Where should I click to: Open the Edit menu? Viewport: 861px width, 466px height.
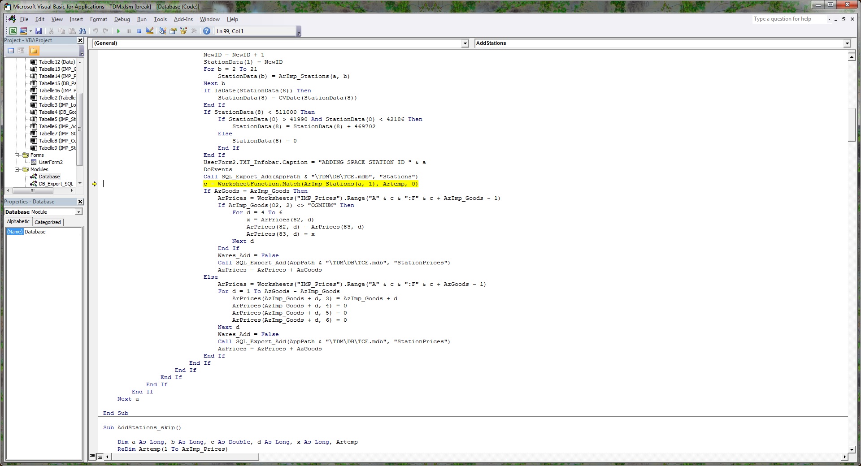pyautogui.click(x=40, y=19)
